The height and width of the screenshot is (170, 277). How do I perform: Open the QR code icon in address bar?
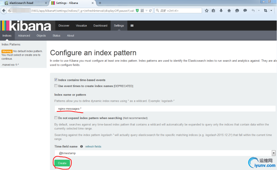pos(142,11)
